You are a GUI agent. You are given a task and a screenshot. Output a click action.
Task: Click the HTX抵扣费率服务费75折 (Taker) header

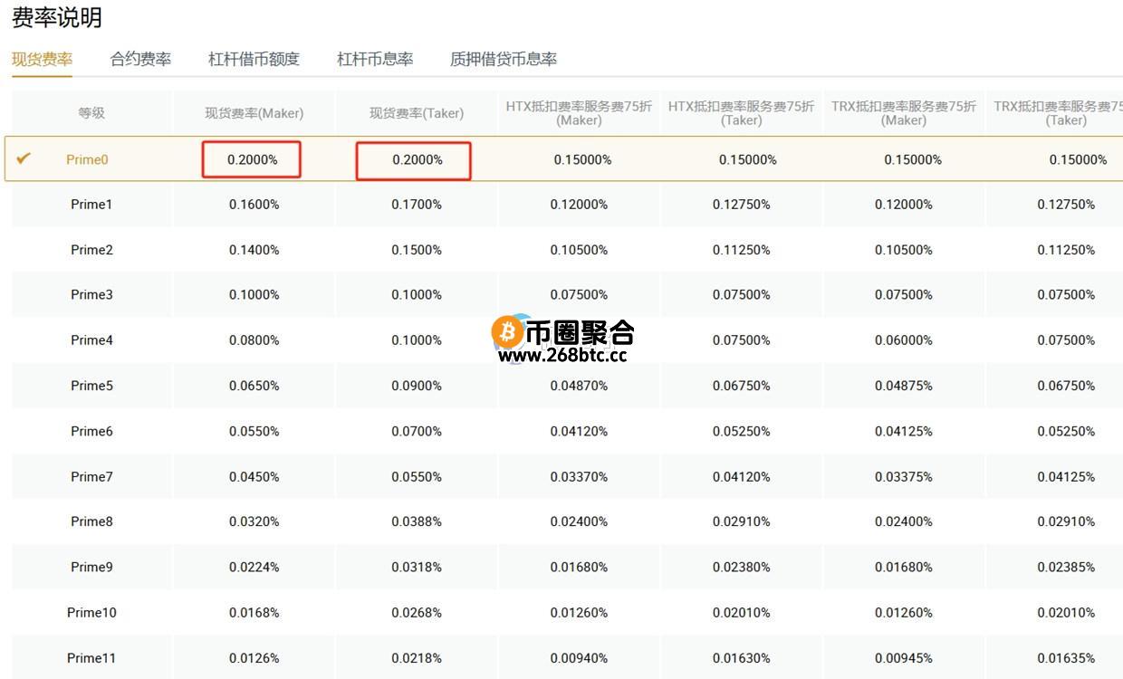tap(742, 113)
